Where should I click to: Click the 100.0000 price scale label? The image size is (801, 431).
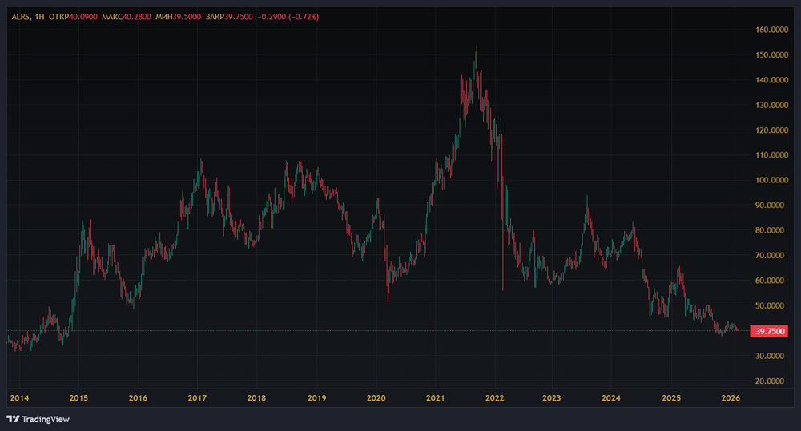pyautogui.click(x=771, y=180)
